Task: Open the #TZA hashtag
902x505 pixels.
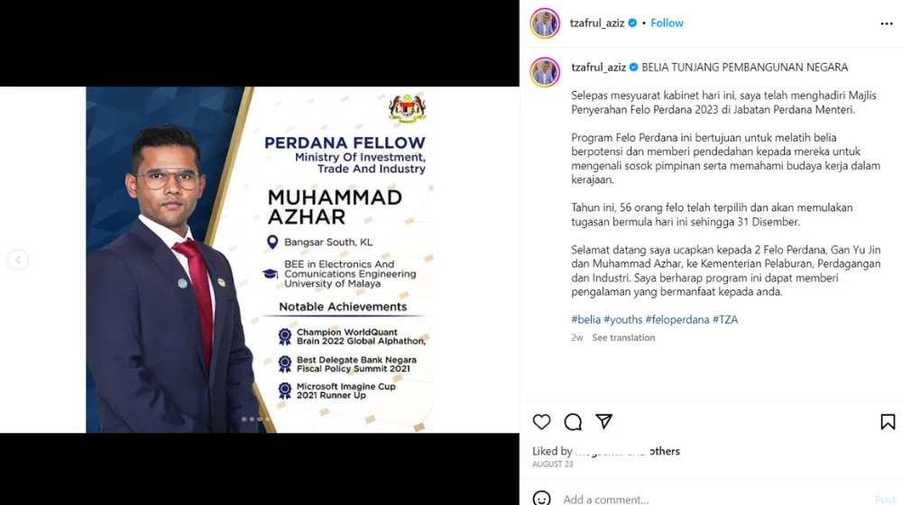Action: tap(725, 319)
